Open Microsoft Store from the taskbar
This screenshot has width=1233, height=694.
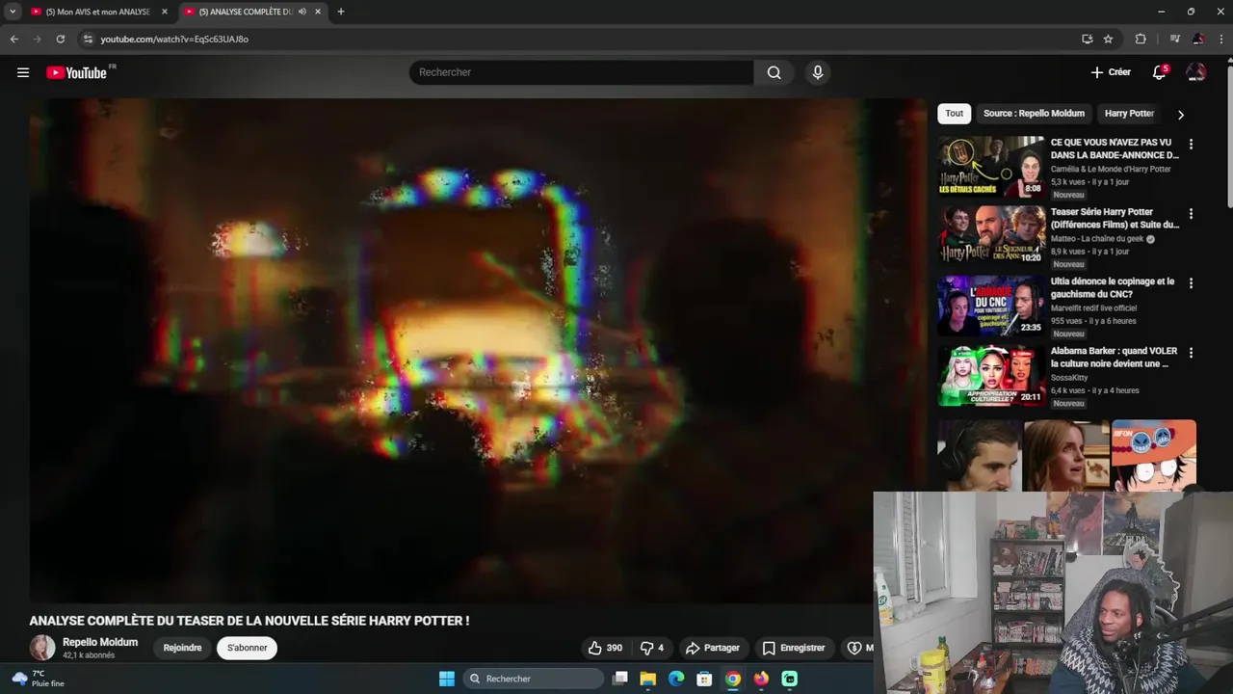(x=704, y=679)
